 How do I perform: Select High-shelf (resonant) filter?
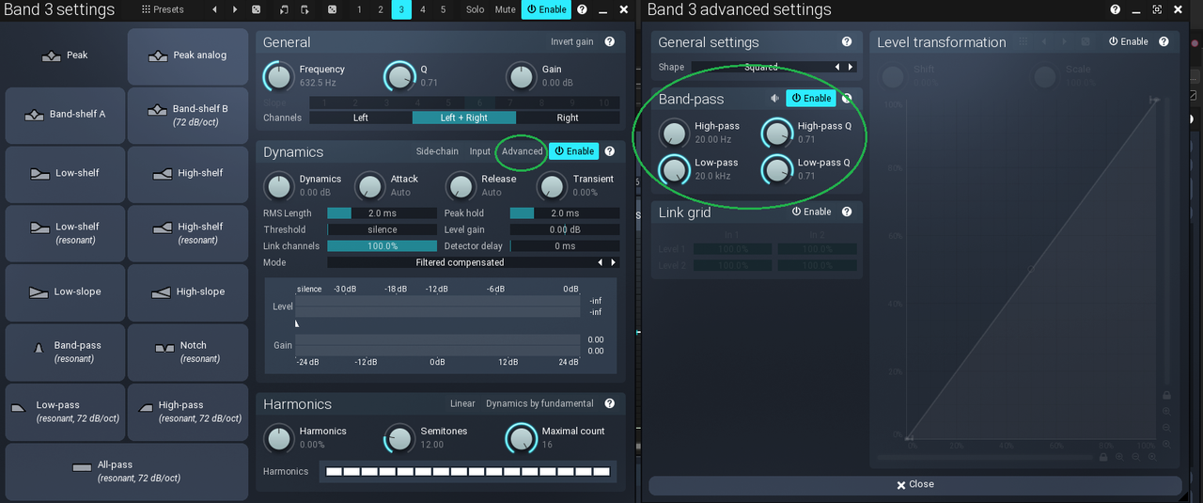(188, 233)
